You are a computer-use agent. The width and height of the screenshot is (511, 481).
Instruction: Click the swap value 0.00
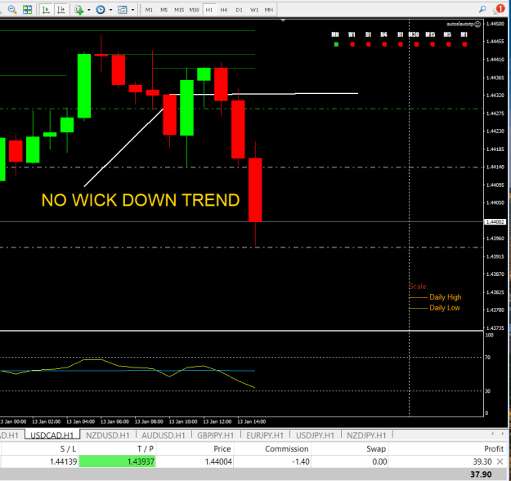379,461
